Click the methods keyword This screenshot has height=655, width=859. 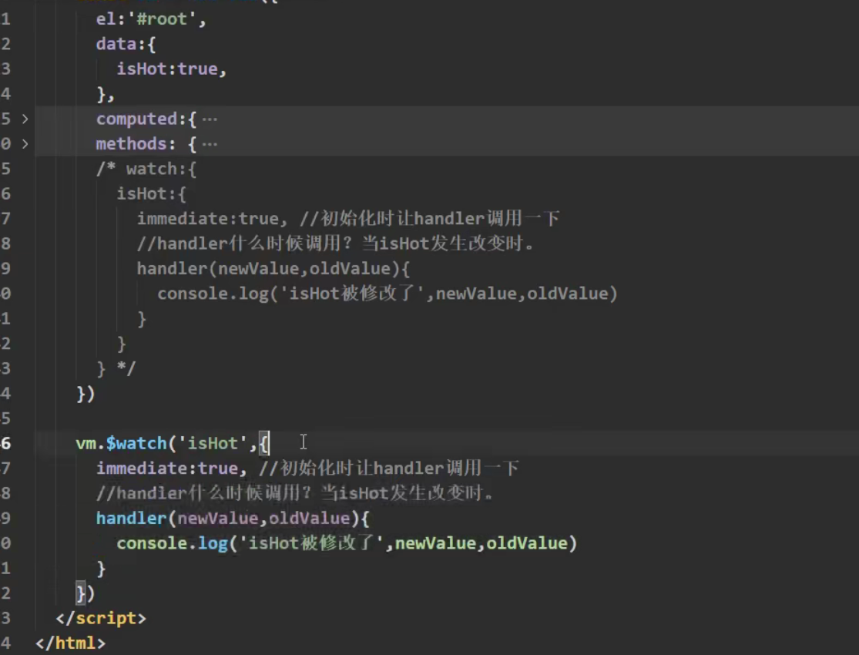click(x=132, y=144)
